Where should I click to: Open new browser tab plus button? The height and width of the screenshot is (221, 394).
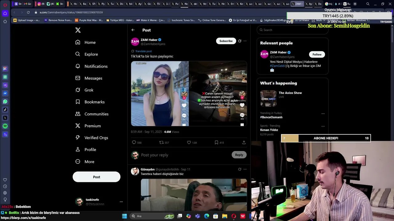[355, 4]
